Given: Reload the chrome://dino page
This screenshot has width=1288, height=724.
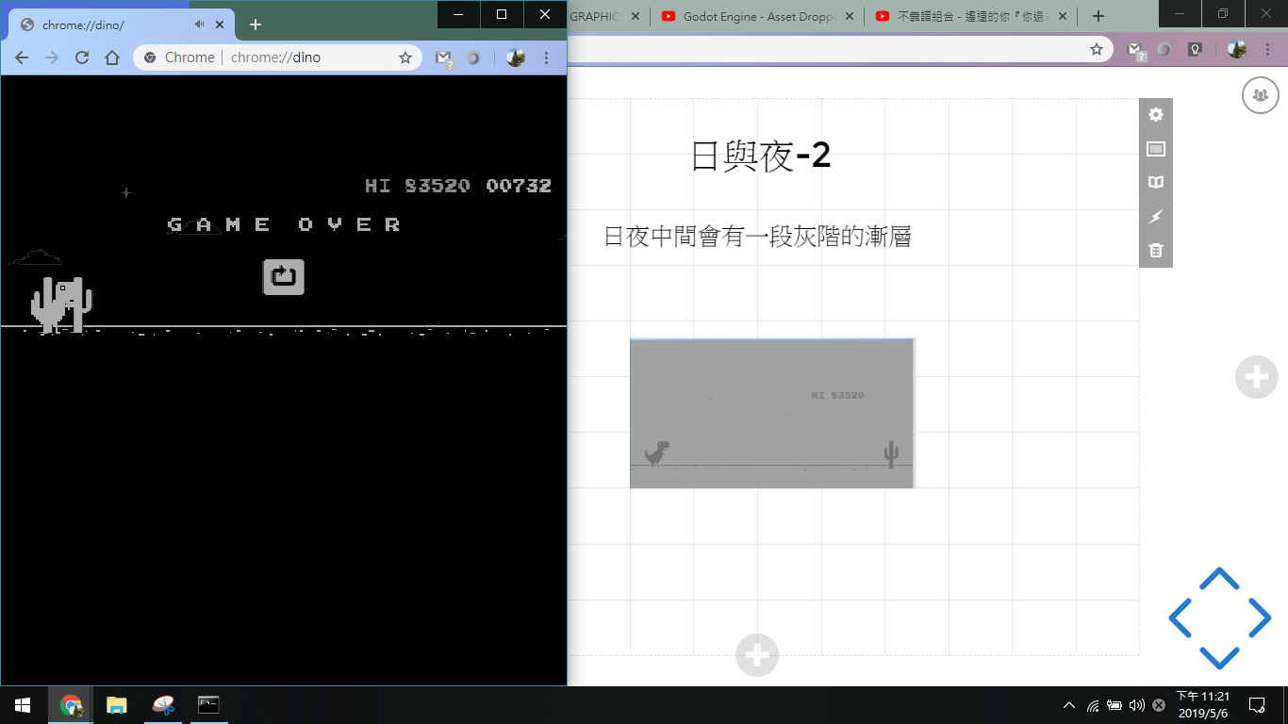Looking at the screenshot, I should point(82,58).
